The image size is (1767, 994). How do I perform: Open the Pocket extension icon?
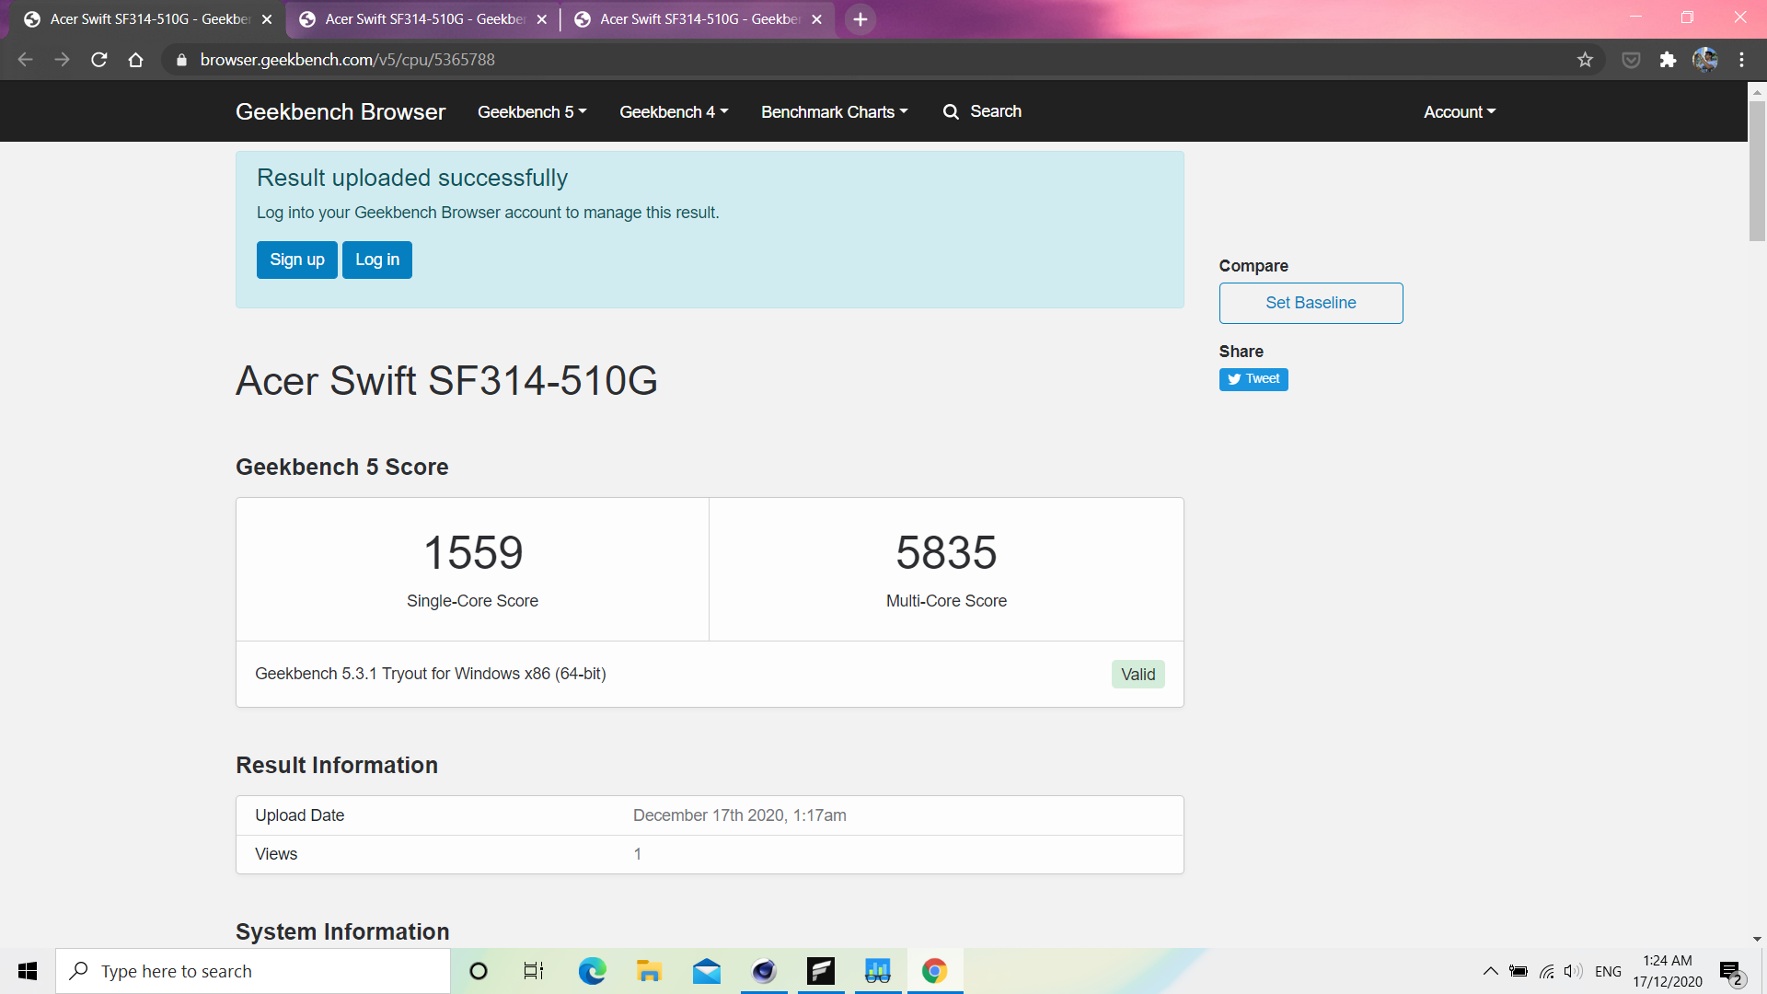tap(1631, 60)
